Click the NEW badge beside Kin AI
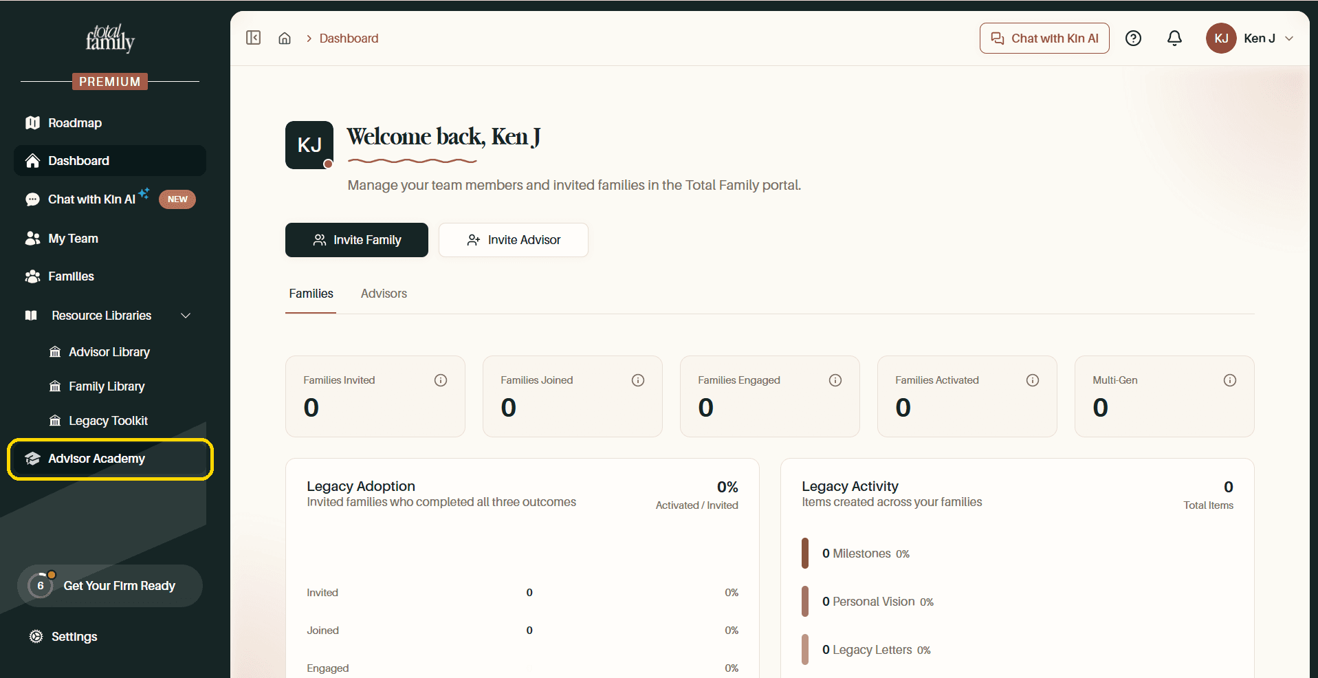 tap(177, 199)
